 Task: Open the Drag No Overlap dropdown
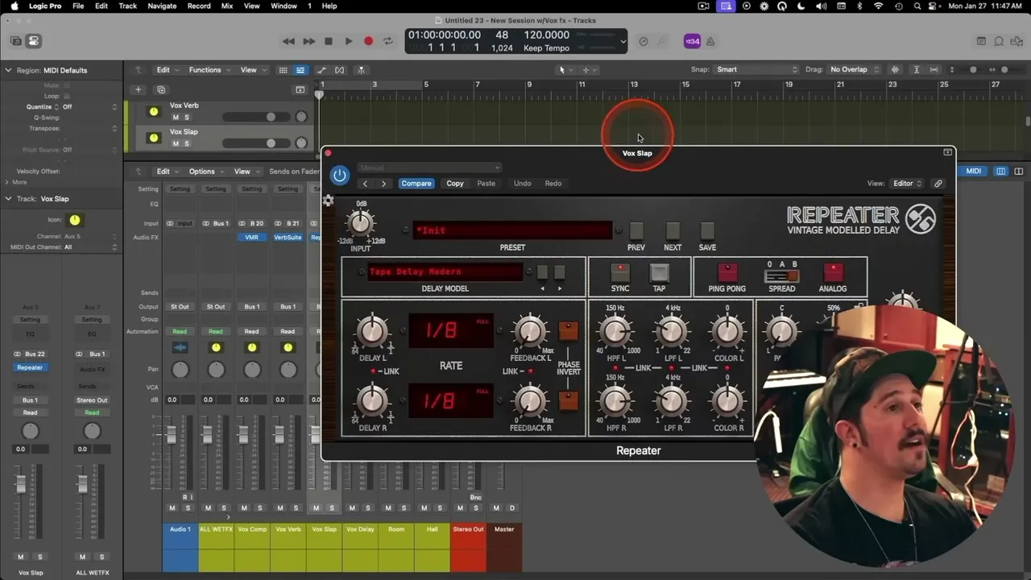(853, 69)
